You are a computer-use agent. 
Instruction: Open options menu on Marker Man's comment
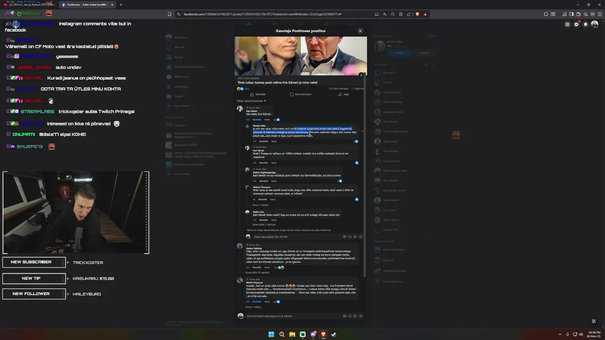362,131
